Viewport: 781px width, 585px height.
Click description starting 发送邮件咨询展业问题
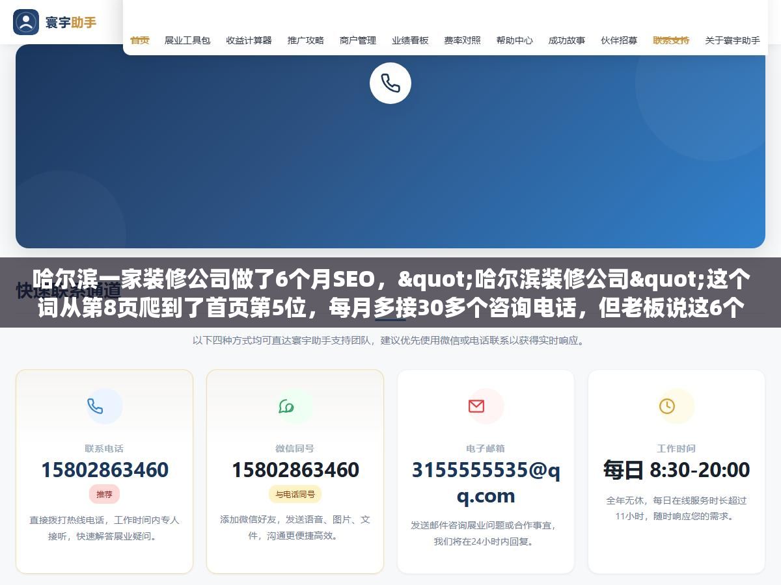[486, 533]
